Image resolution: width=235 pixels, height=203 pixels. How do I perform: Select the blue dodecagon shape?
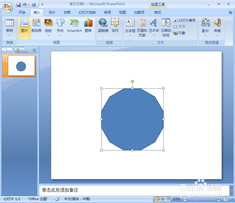coord(132,119)
